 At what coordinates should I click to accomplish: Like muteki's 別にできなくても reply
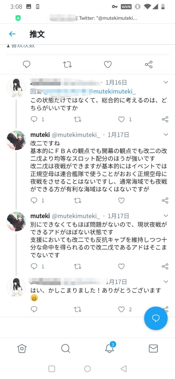coord(121,266)
